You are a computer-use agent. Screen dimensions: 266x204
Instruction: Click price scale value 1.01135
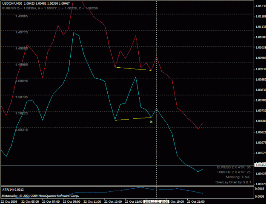coord(260,27)
